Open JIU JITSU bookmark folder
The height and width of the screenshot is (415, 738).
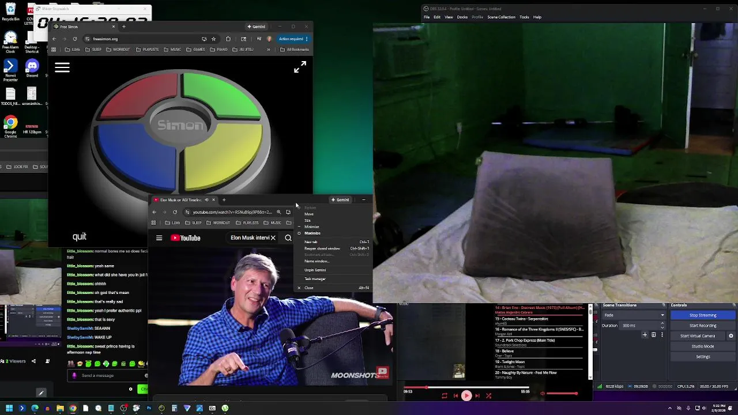(243, 50)
